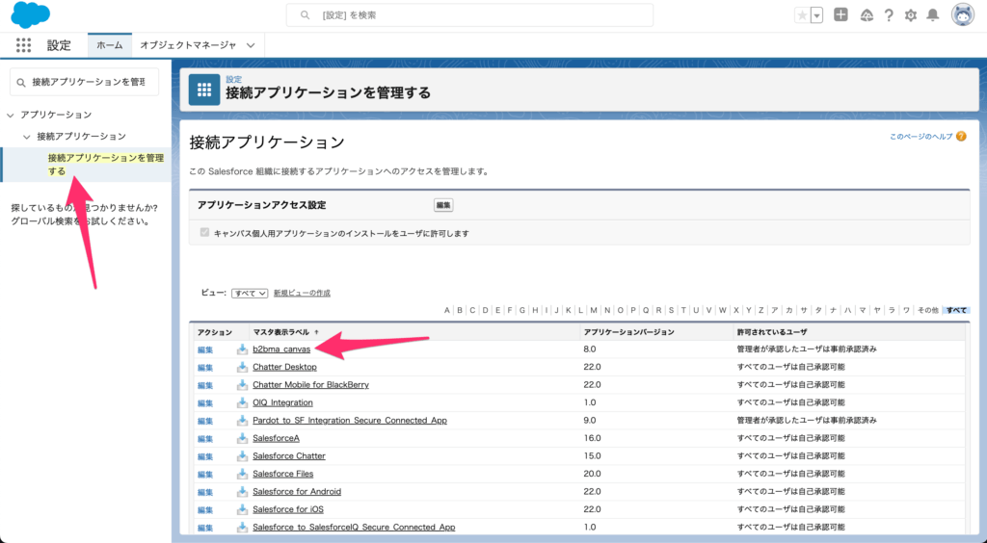Image resolution: width=987 pixels, height=543 pixels.
Task: Click the install icon beside Chatter Desktop
Action: 242,367
